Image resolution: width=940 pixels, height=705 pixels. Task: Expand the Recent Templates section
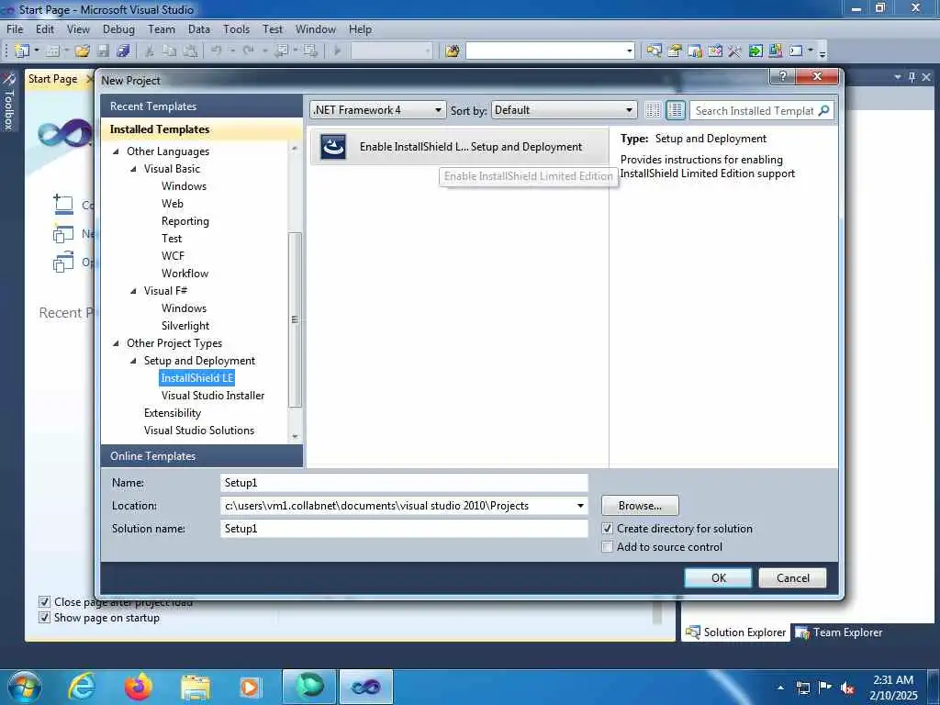(x=202, y=106)
